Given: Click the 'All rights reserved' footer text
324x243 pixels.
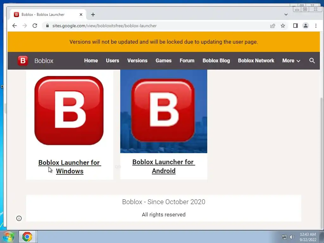Looking at the screenshot, I should pos(164,215).
